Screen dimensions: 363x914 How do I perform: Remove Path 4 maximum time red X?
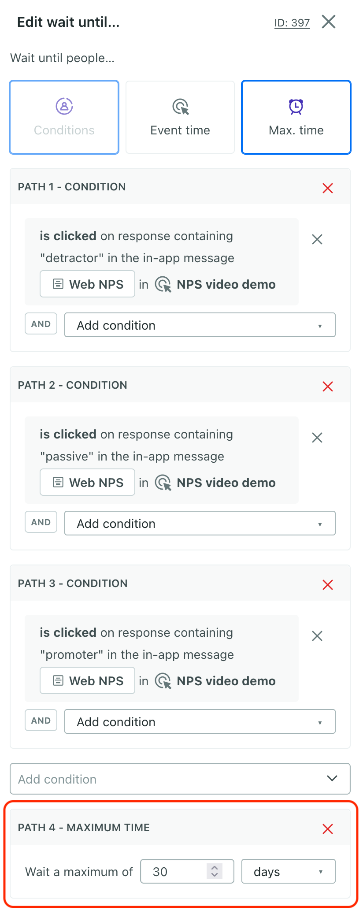327,829
